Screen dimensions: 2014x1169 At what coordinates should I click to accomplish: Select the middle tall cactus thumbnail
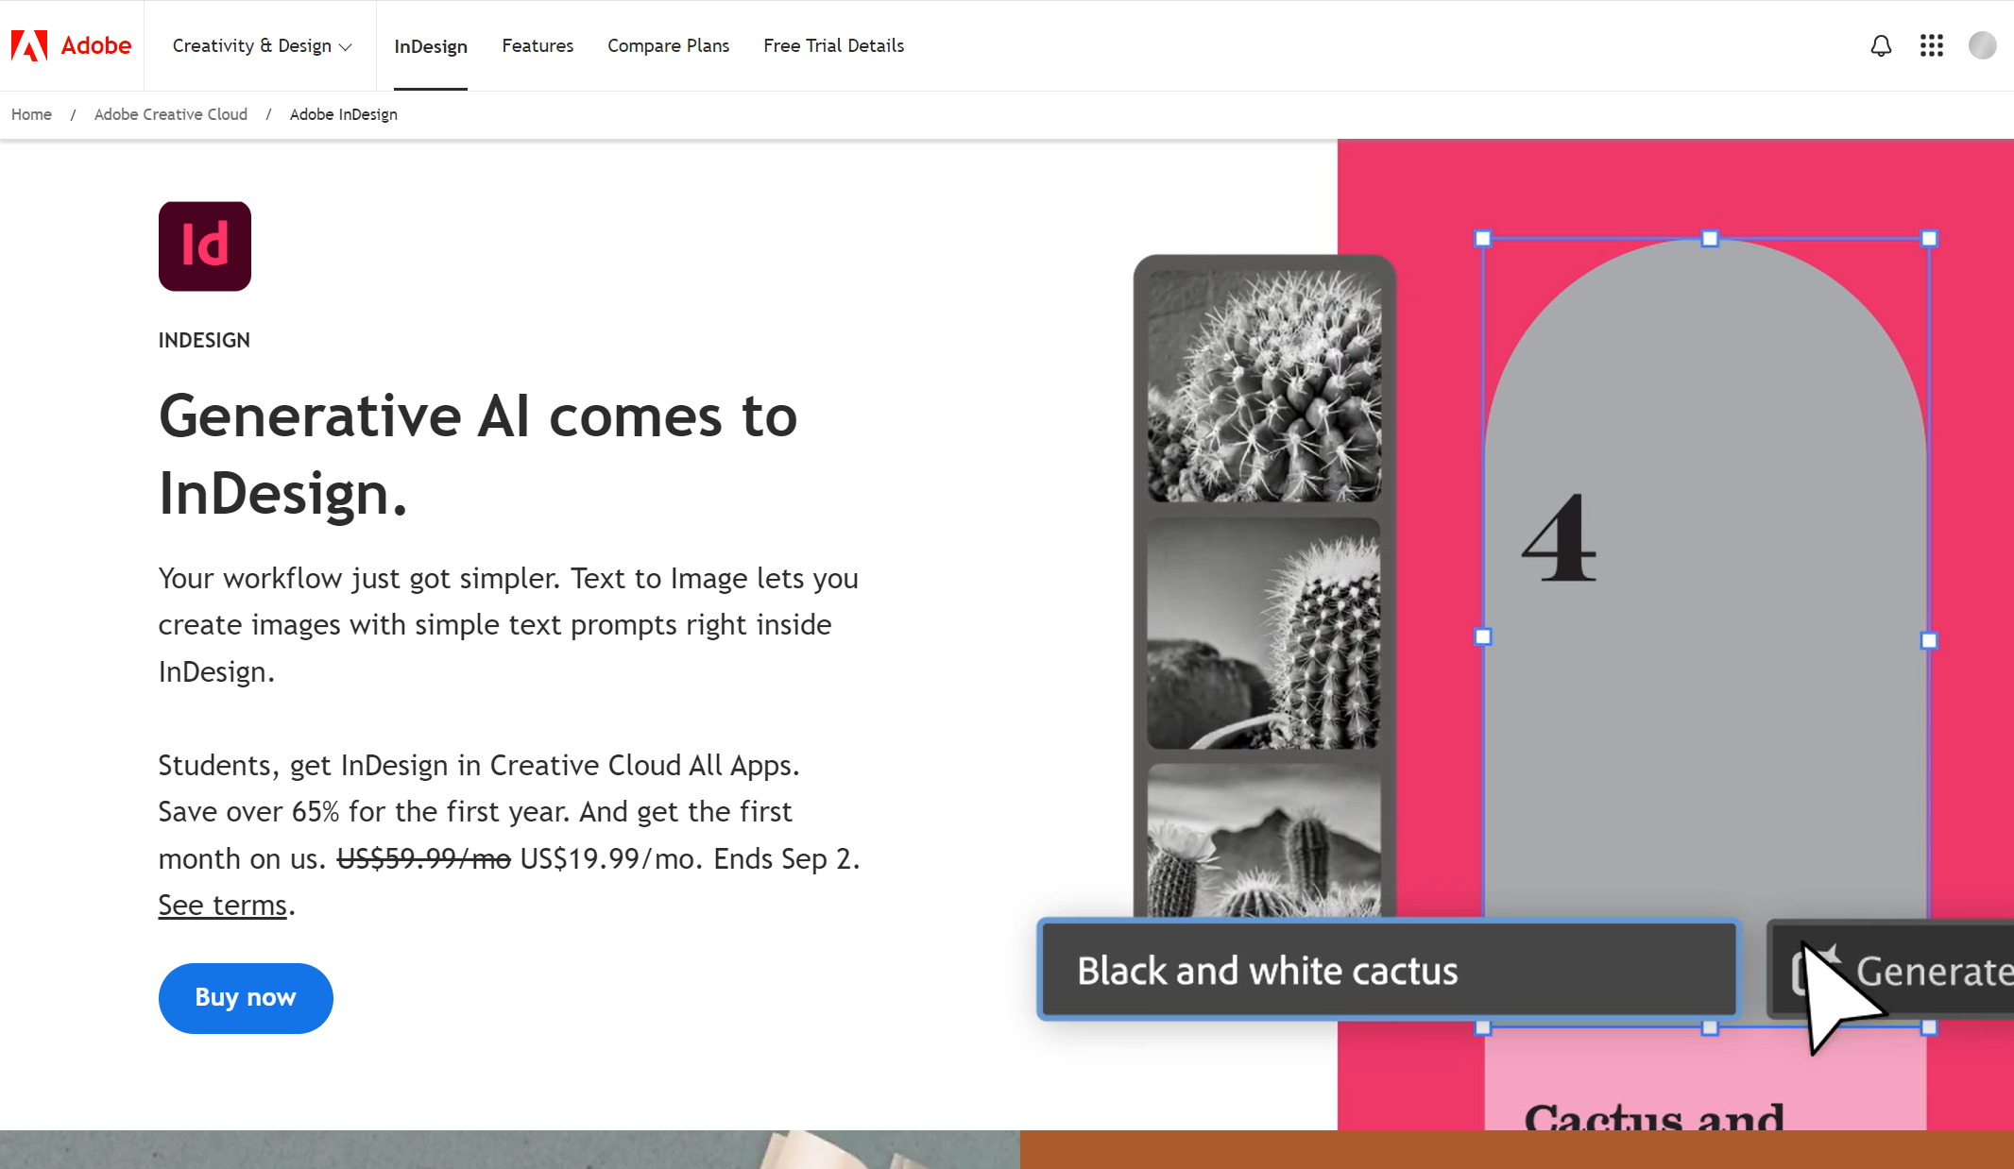click(1264, 633)
